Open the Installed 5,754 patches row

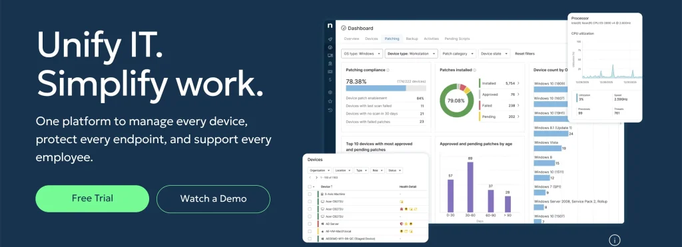[500, 83]
